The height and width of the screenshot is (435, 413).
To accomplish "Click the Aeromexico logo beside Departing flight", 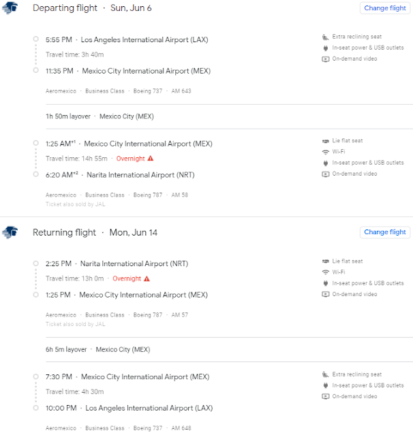I will (x=10, y=7).
